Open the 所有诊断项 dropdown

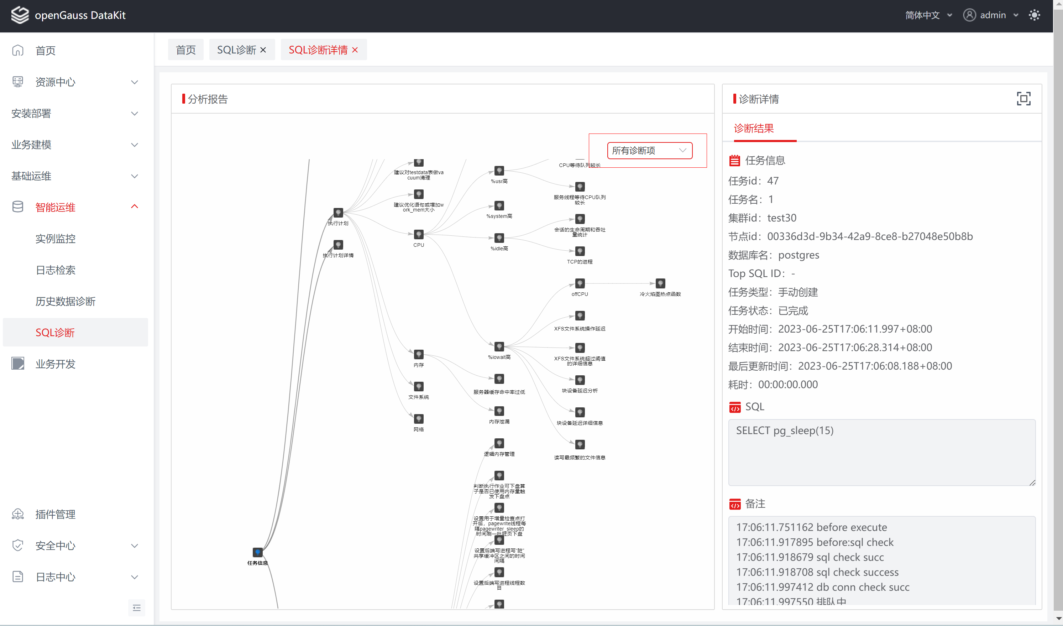coord(649,151)
